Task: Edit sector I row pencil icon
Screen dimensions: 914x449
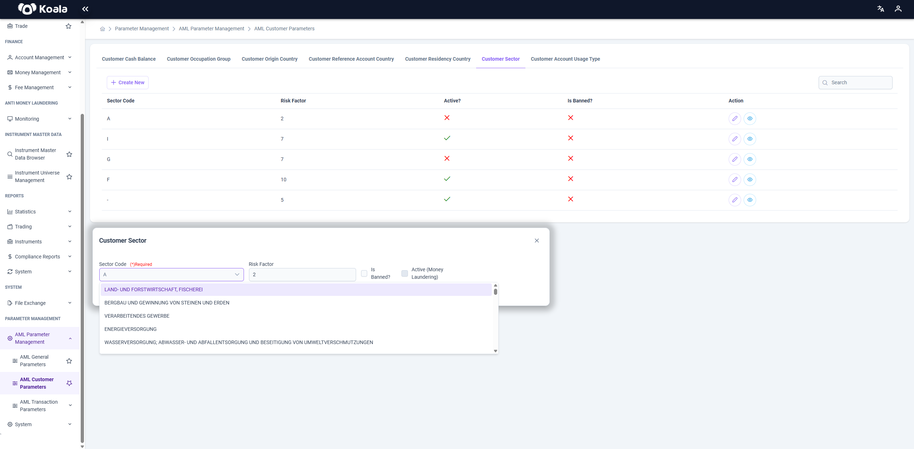Action: (735, 139)
